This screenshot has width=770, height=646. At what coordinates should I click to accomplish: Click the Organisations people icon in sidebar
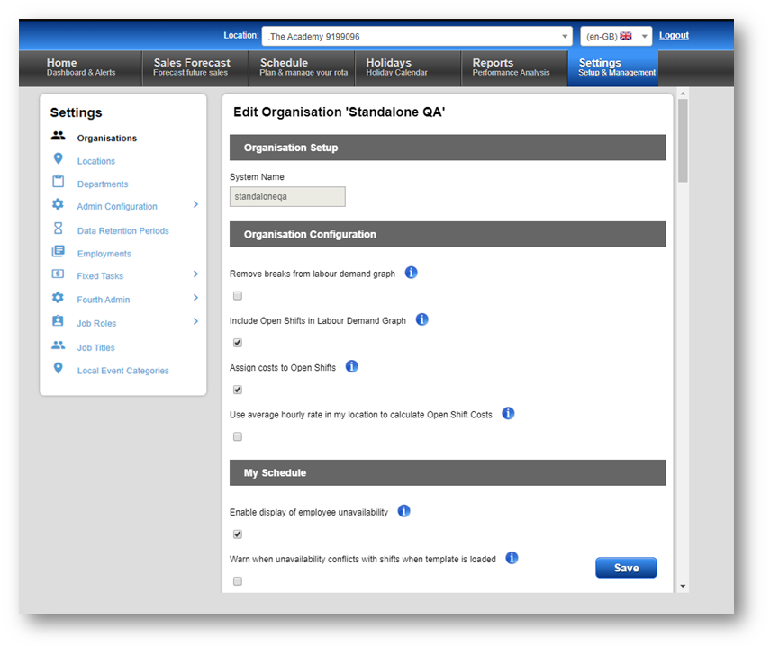(x=59, y=137)
